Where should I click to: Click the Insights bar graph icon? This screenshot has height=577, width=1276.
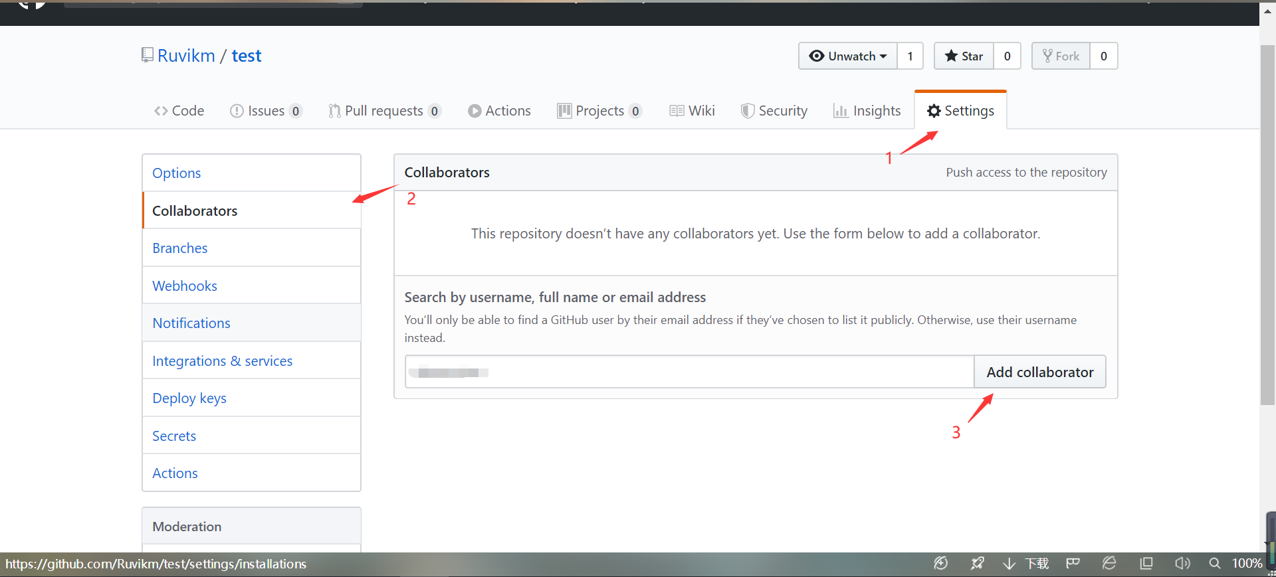841,111
